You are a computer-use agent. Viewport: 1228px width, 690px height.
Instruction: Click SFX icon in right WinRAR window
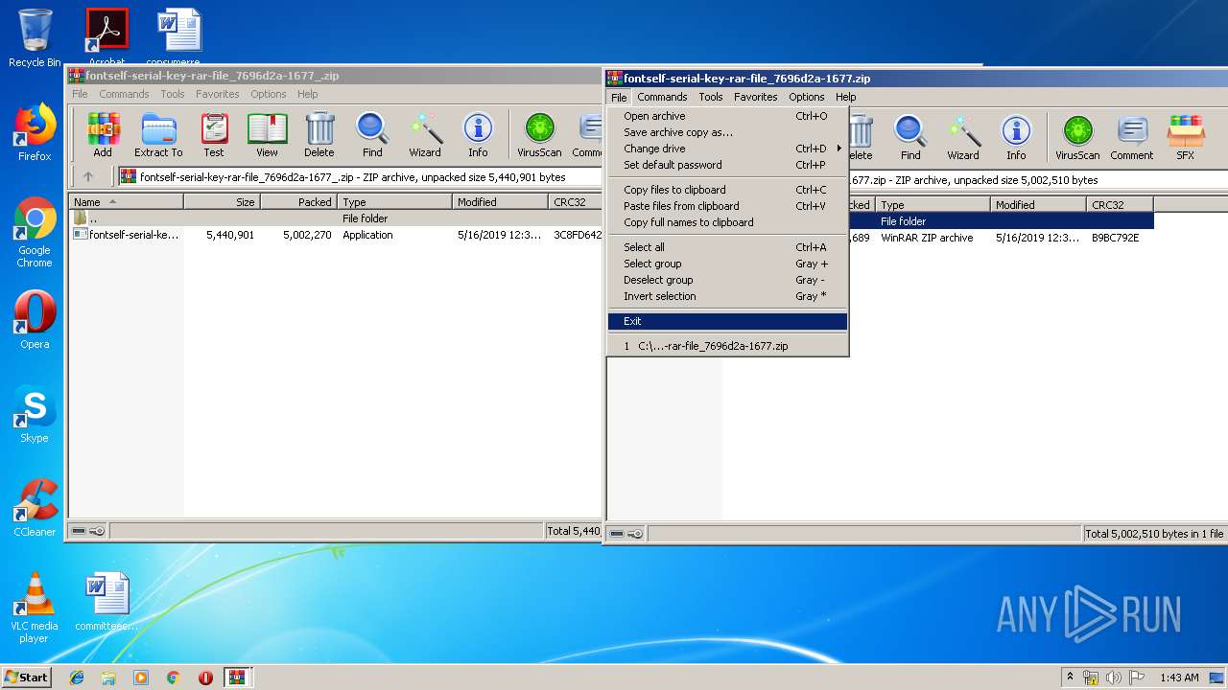click(x=1186, y=138)
